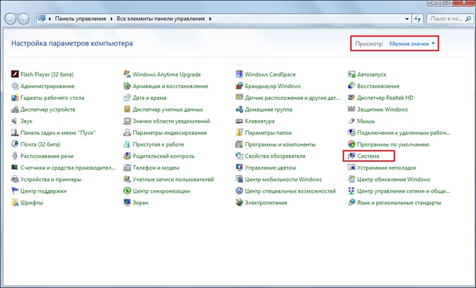The width and height of the screenshot is (476, 288).
Task: Refresh the Control Panel view
Action: pos(418,19)
